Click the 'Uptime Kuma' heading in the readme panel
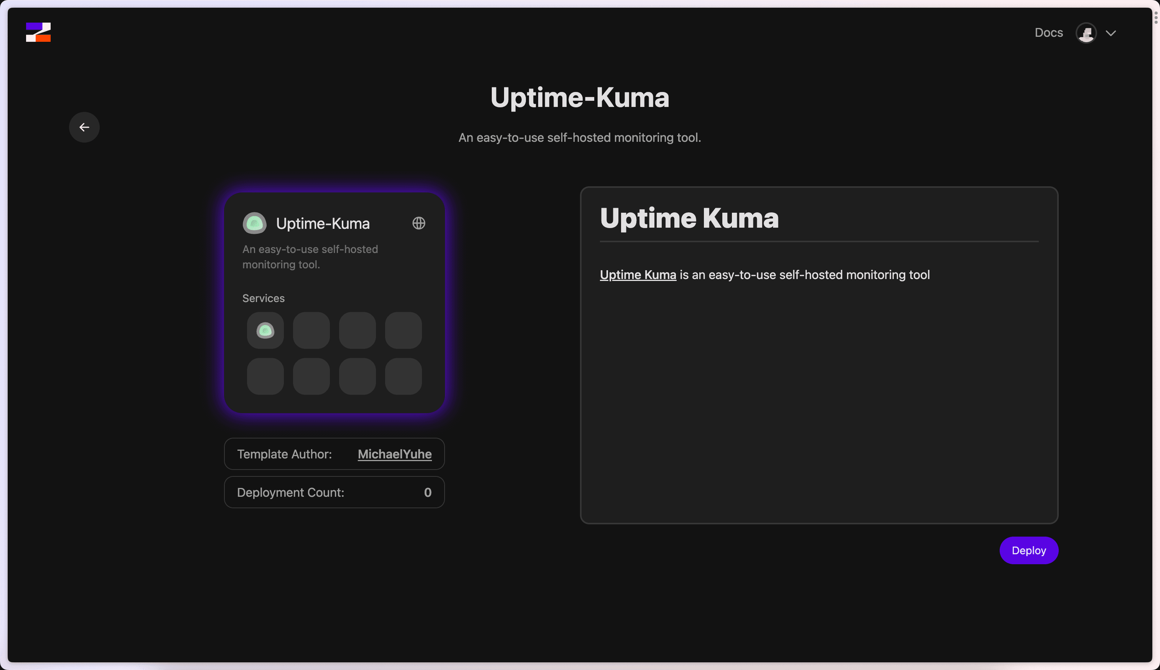Image resolution: width=1160 pixels, height=670 pixels. click(x=689, y=218)
